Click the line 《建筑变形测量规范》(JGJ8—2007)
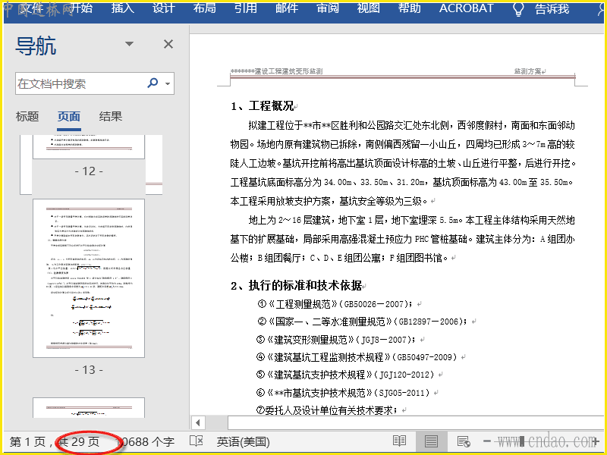Screen dimensions: 607x455 pyautogui.click(x=336, y=340)
